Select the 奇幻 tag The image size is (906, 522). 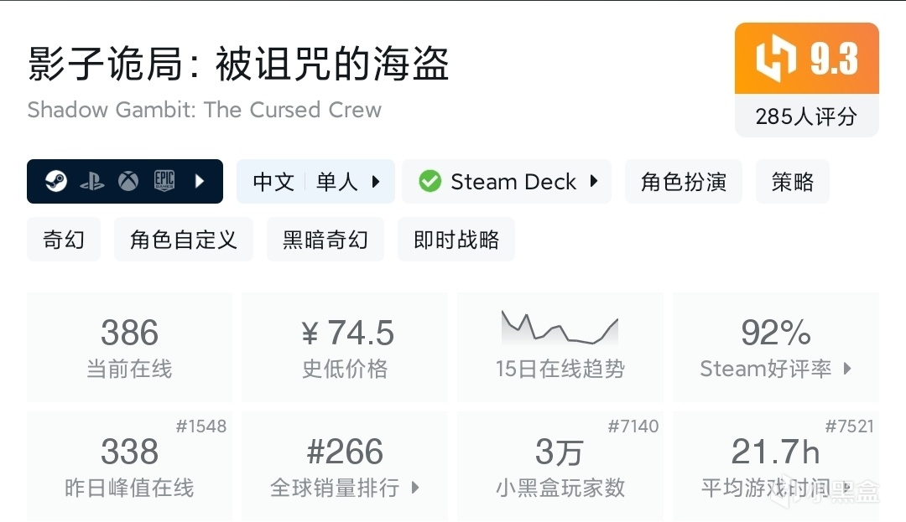coord(64,240)
